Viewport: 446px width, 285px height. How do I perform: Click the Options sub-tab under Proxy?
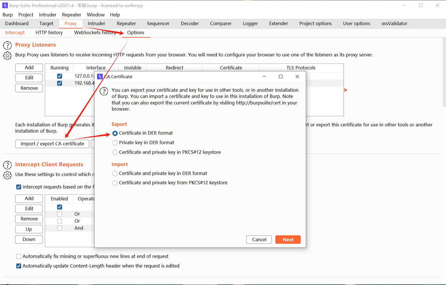tap(136, 32)
